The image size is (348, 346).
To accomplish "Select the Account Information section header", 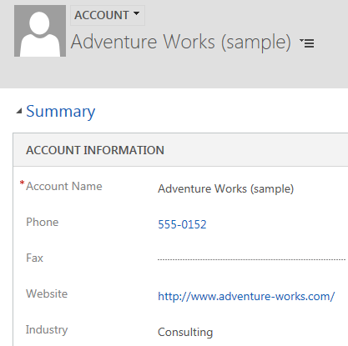I will (180, 150).
